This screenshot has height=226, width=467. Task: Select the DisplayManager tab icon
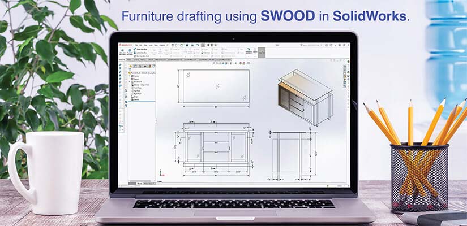[150, 66]
